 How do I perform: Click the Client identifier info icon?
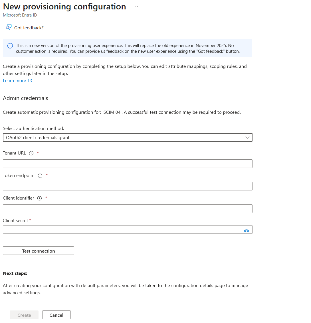coord(39,198)
